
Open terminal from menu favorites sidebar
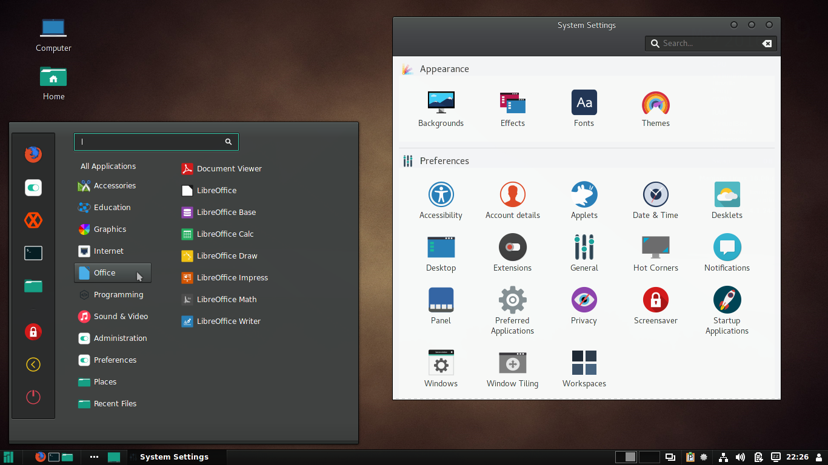33,253
